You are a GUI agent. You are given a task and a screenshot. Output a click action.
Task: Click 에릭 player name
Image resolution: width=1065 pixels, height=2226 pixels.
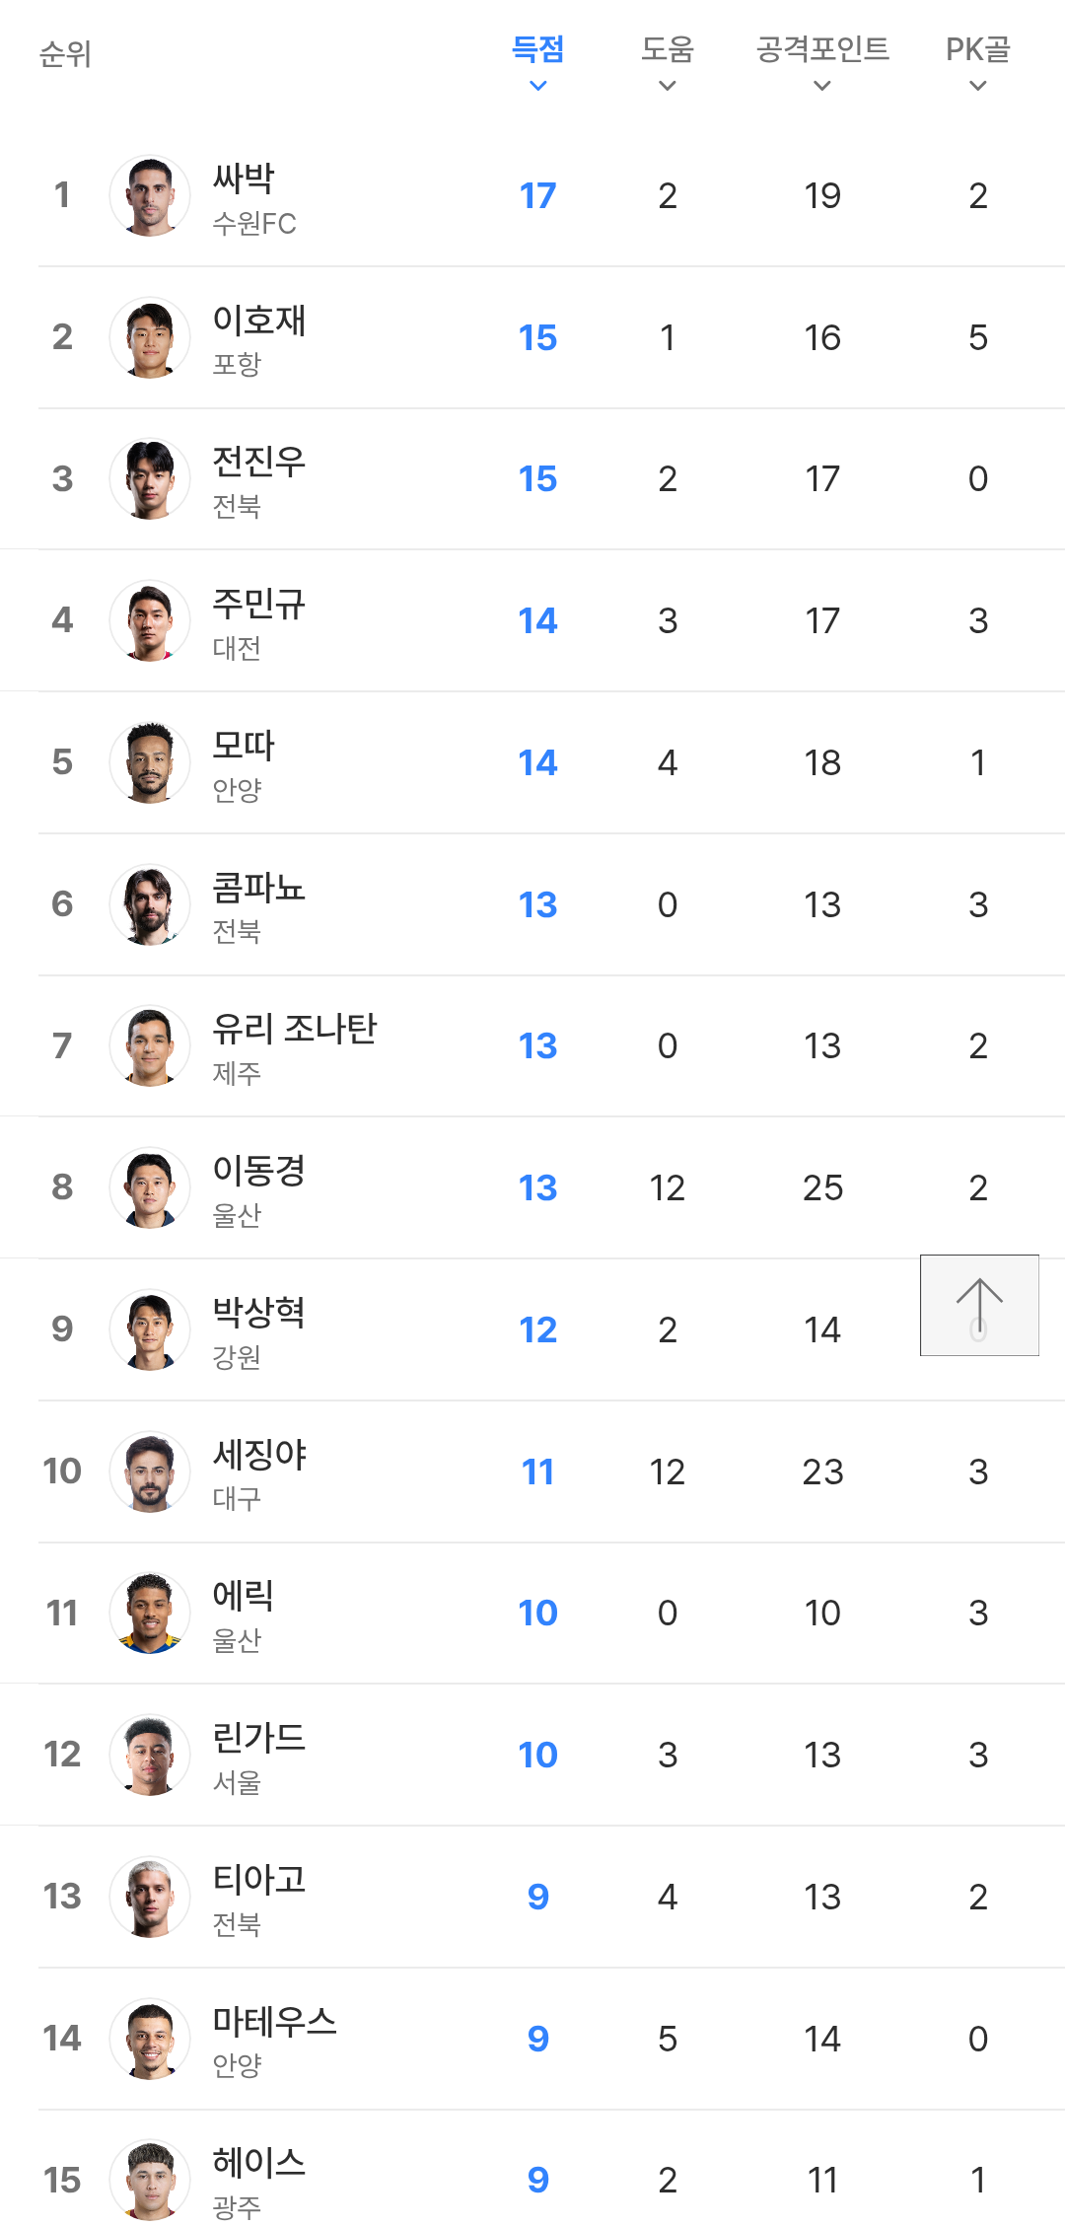click(x=244, y=1596)
